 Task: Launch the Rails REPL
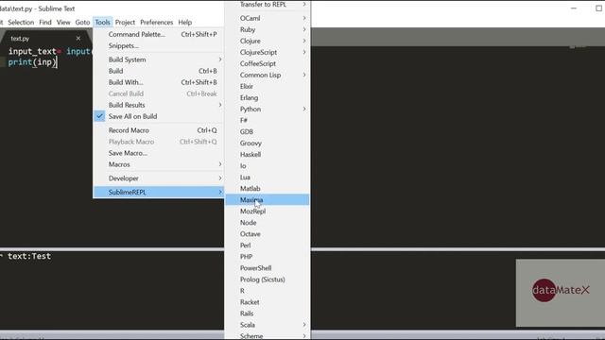coord(268,314)
